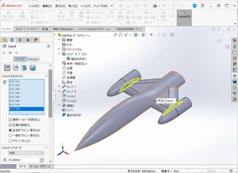Click the Zoom to Fit view icon
Viewport: 238px width, 173px height.
[x=115, y=35]
